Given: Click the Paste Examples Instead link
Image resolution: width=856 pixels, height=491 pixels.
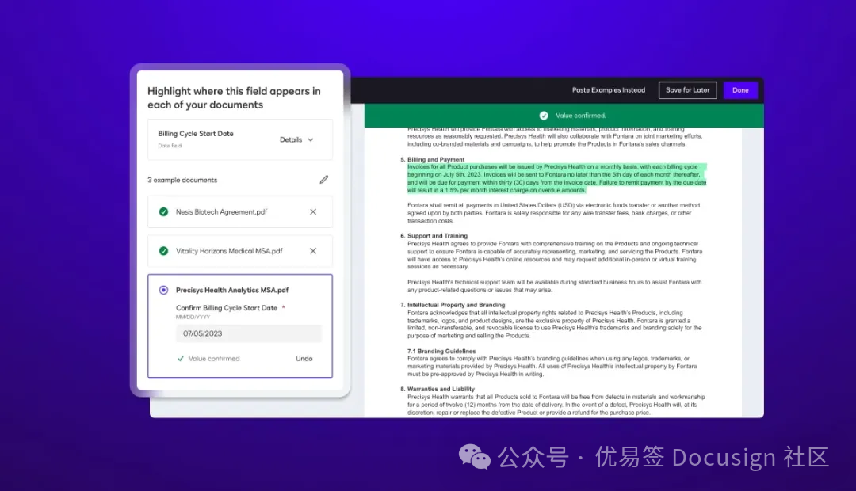Looking at the screenshot, I should pyautogui.click(x=608, y=90).
